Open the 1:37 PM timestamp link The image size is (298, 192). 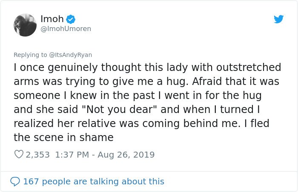[72, 155]
